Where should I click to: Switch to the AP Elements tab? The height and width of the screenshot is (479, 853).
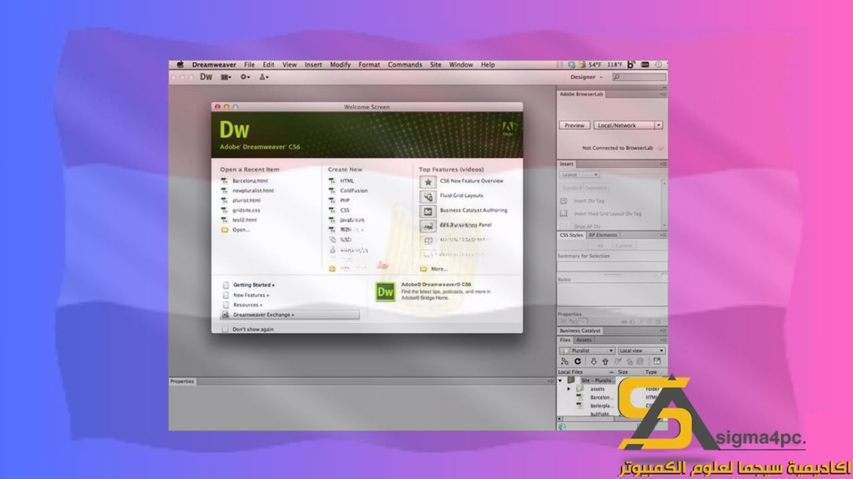(x=603, y=235)
